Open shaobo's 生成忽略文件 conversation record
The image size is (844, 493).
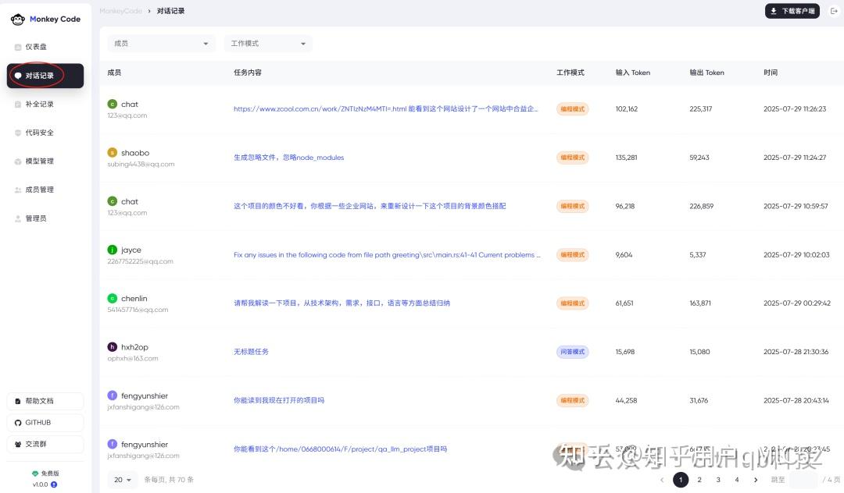pos(289,158)
